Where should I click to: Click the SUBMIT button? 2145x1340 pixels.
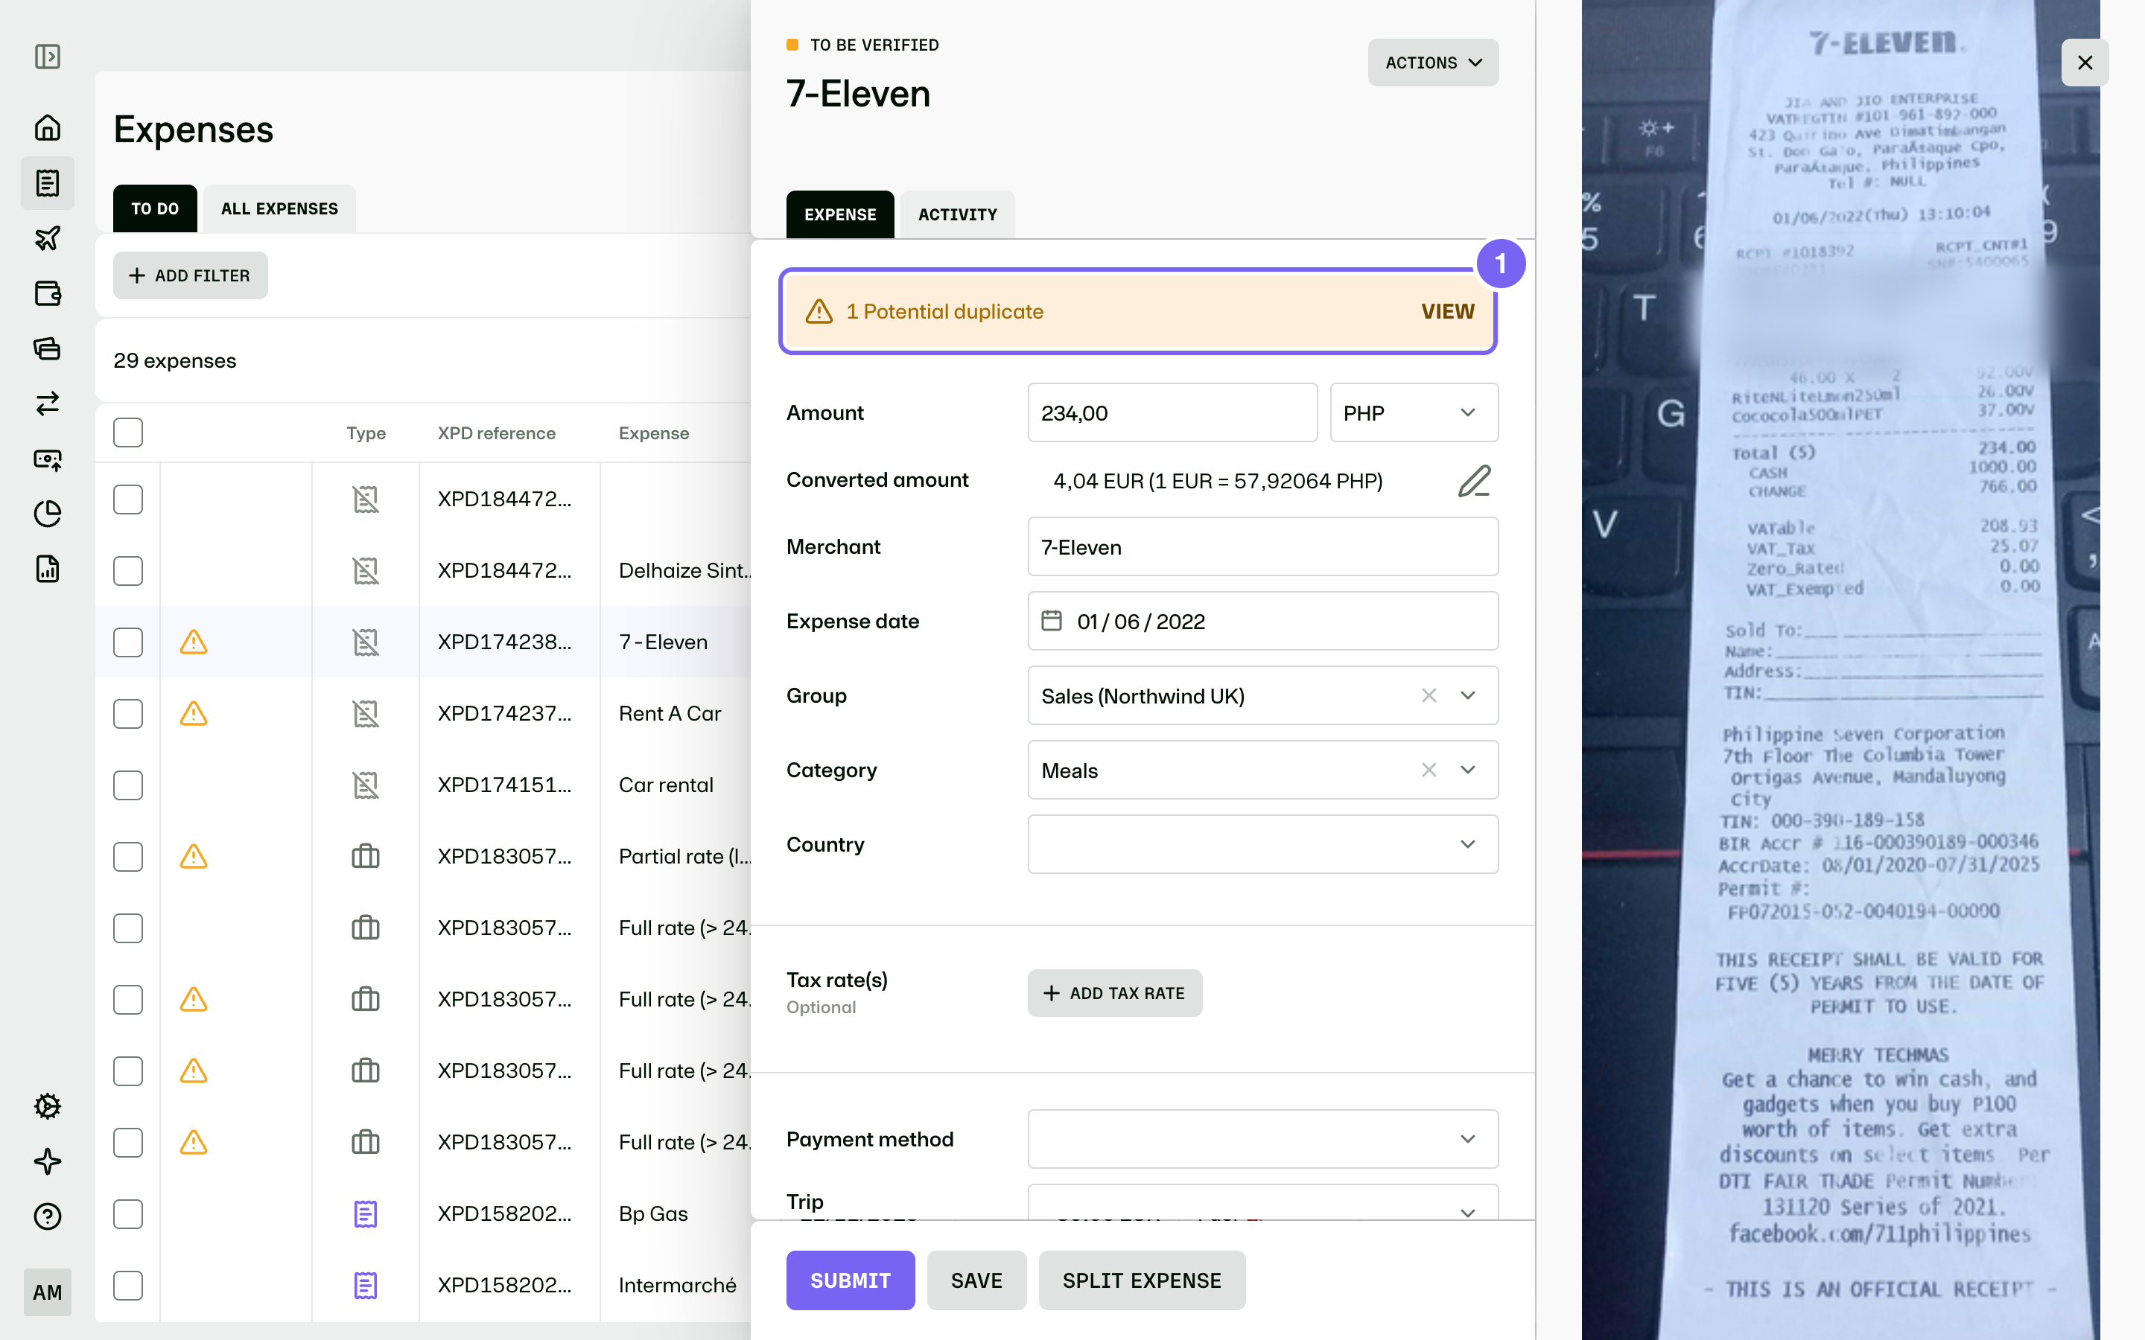(850, 1280)
